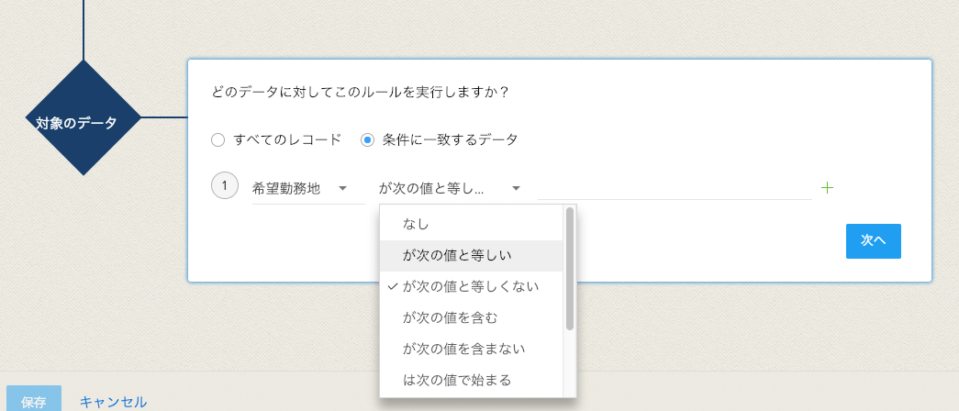This screenshot has height=411, width=959.
Task: Click the dropdown list scrollbar thumb
Action: click(x=570, y=269)
